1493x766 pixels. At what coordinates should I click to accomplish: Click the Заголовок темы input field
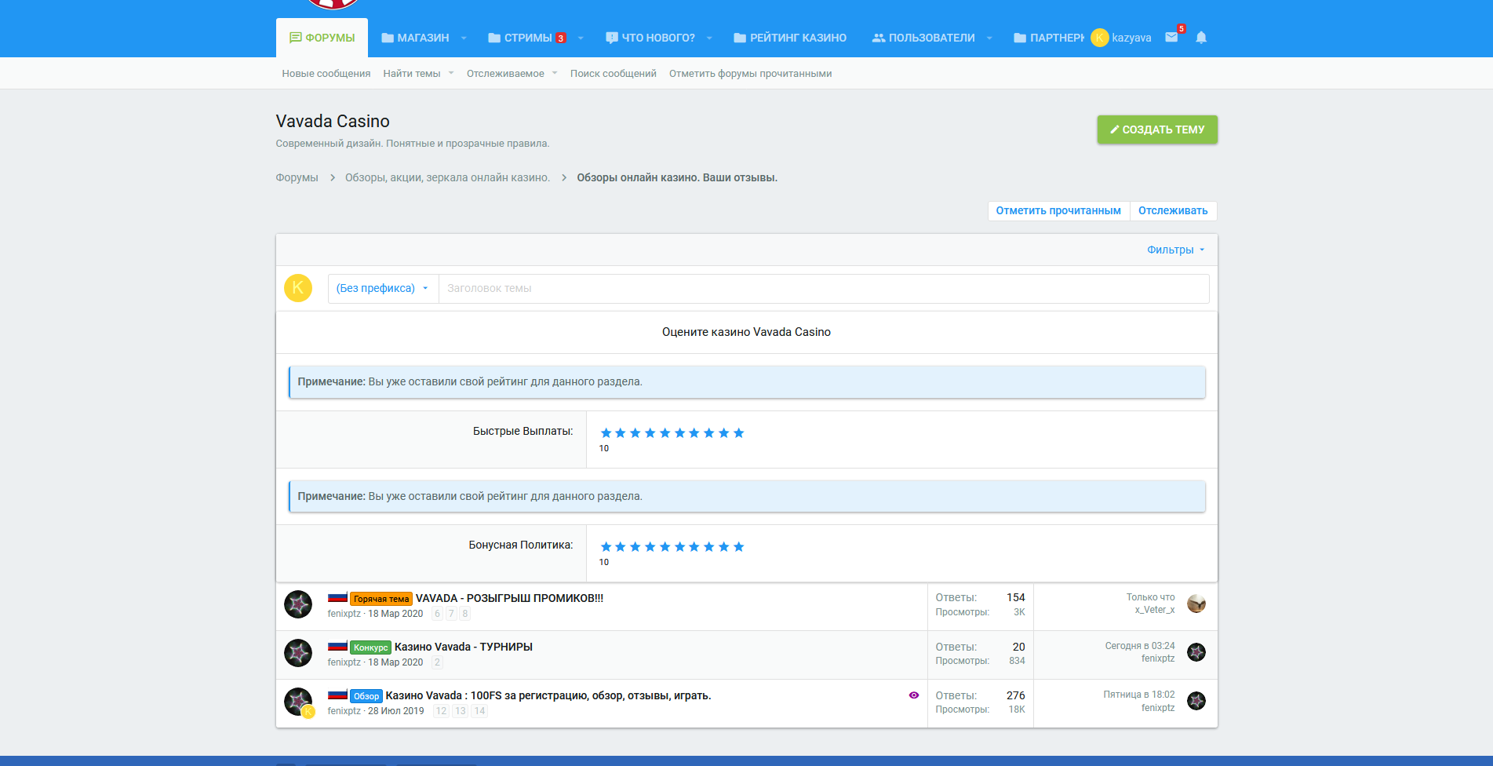pyautogui.click(x=824, y=288)
